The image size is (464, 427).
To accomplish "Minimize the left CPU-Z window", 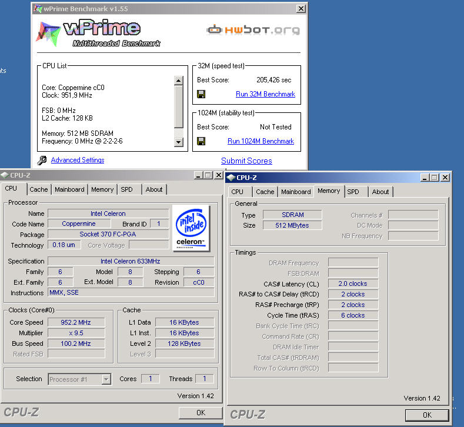I will click(x=198, y=175).
